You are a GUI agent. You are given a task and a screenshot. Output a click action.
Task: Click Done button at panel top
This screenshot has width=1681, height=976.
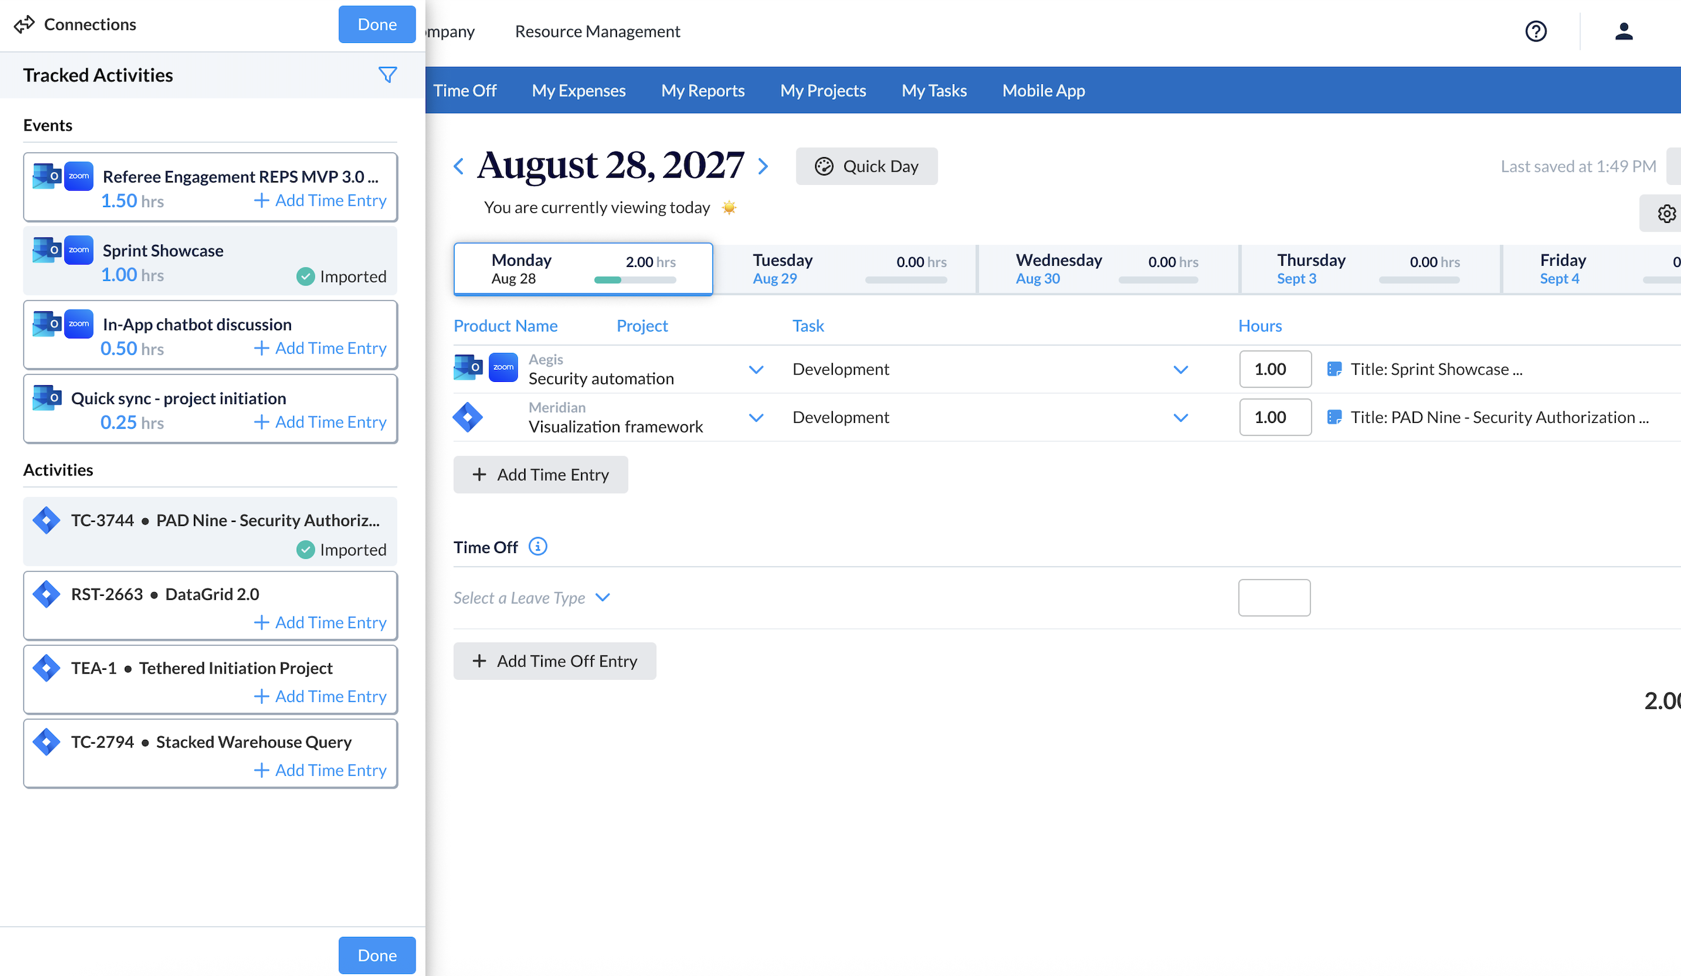pos(377,25)
